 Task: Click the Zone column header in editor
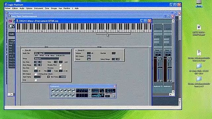pos(46,47)
